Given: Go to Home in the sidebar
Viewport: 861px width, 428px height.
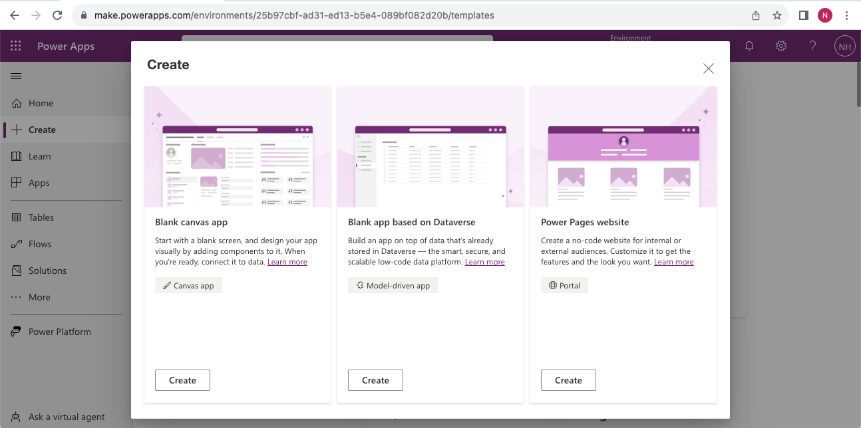Looking at the screenshot, I should coord(41,103).
